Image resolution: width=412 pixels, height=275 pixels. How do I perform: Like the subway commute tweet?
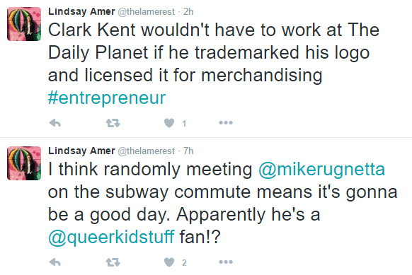click(169, 262)
